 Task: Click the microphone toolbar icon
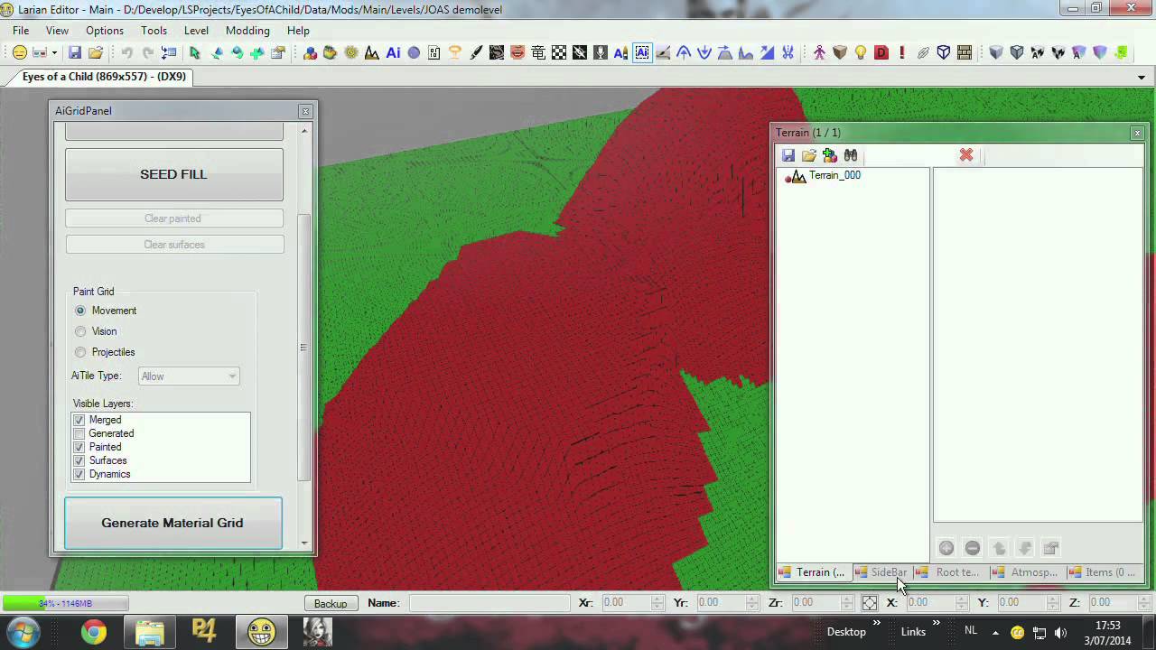601,53
